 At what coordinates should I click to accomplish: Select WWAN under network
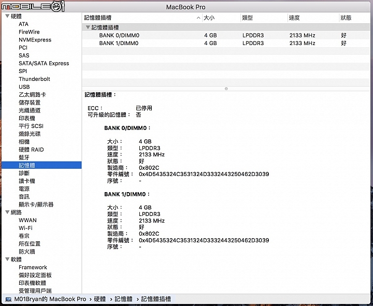click(27, 220)
